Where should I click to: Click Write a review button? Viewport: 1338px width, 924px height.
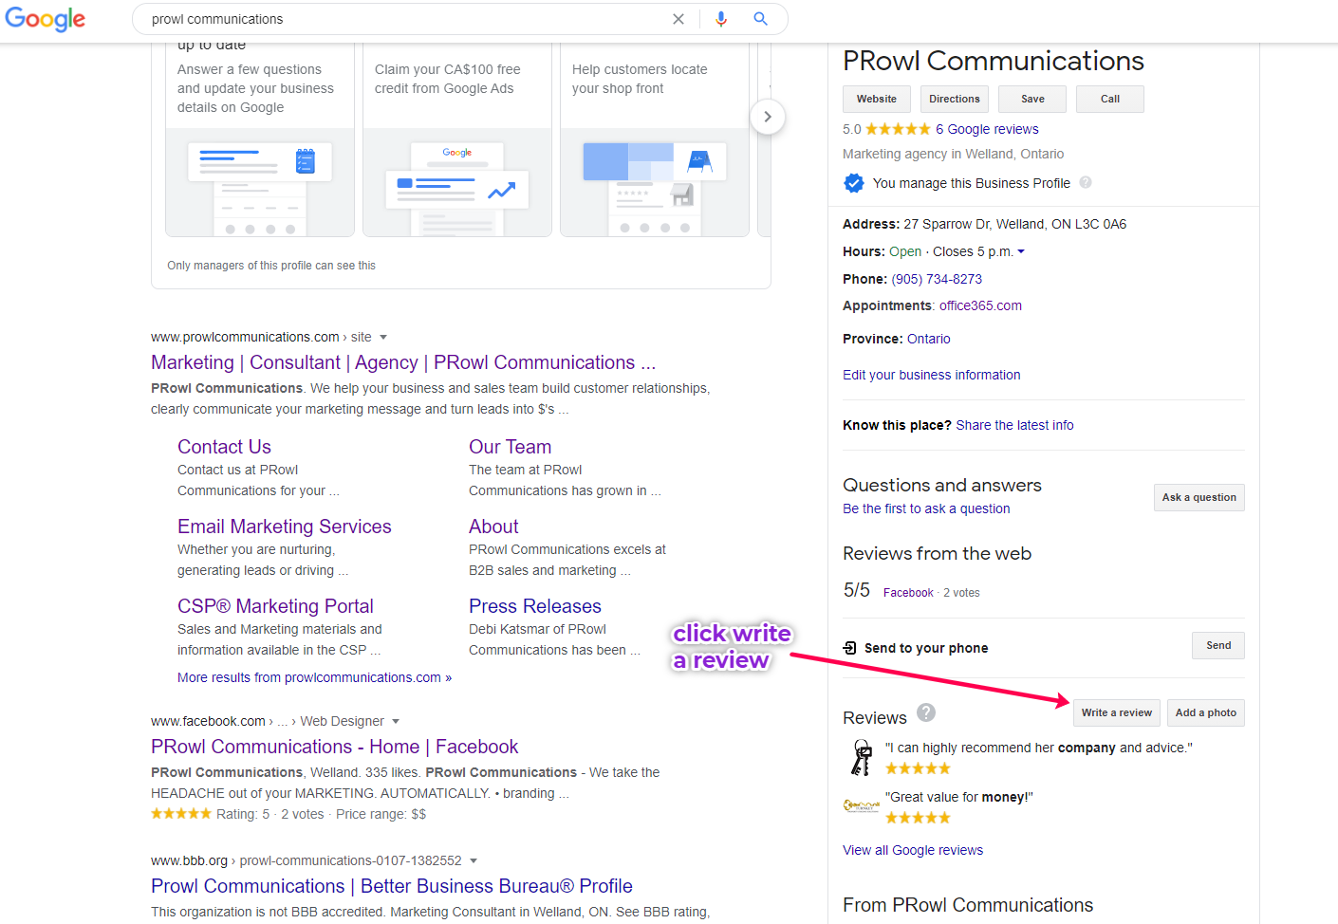(1117, 712)
